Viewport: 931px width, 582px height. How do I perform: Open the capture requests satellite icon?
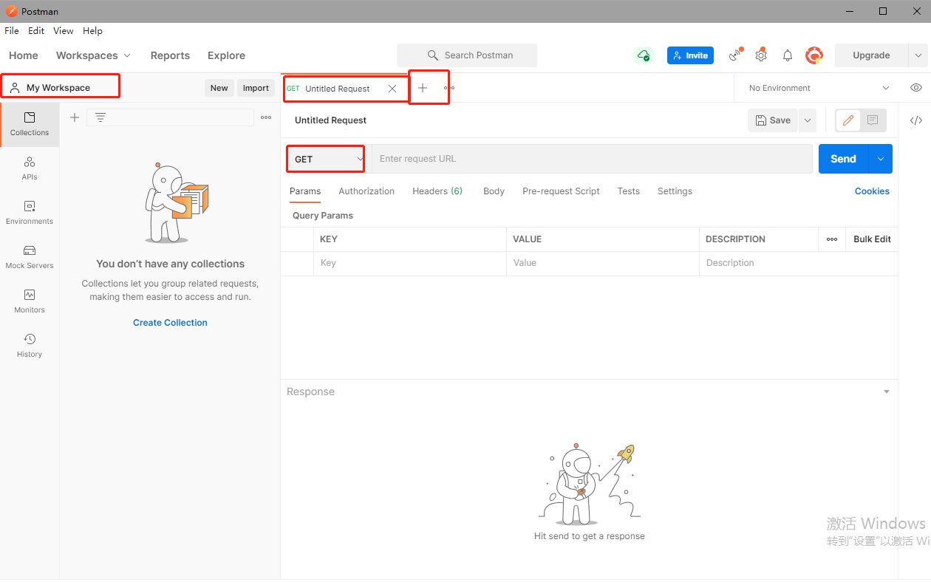pyautogui.click(x=735, y=55)
